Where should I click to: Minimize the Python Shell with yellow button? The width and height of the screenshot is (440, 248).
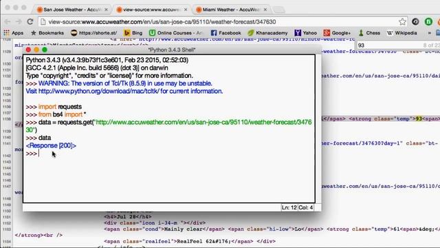(36, 50)
